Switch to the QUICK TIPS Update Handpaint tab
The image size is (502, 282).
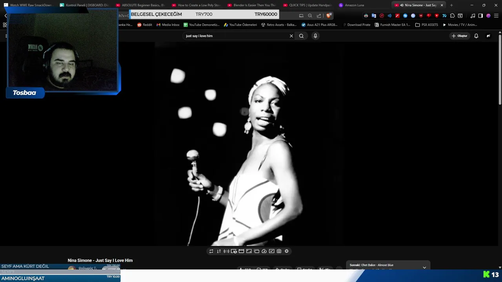point(308,5)
